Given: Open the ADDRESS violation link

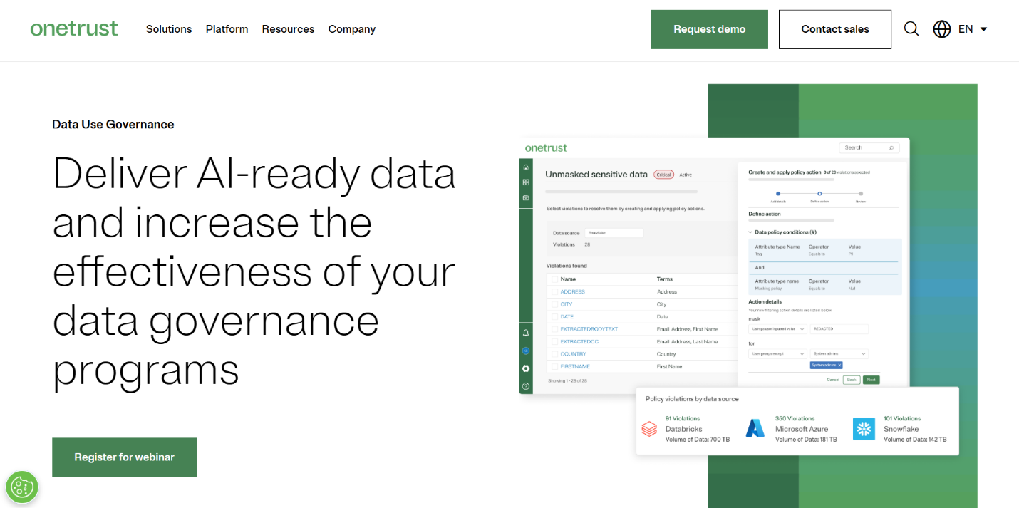Looking at the screenshot, I should tap(572, 292).
